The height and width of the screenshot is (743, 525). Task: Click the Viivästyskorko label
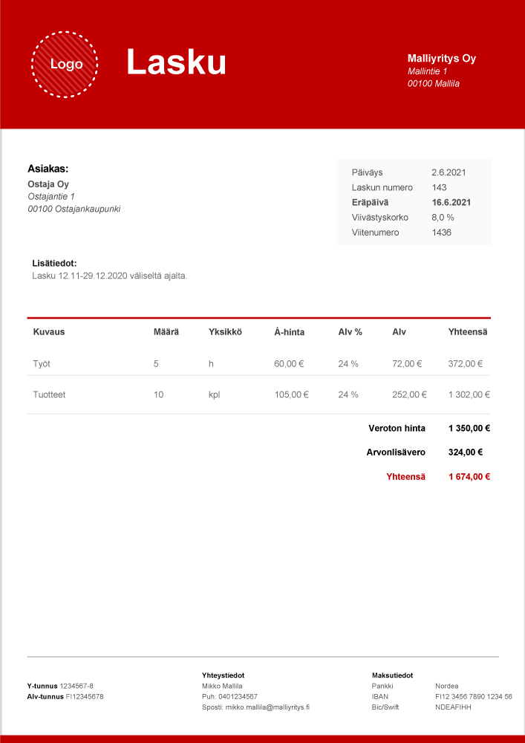(x=379, y=218)
